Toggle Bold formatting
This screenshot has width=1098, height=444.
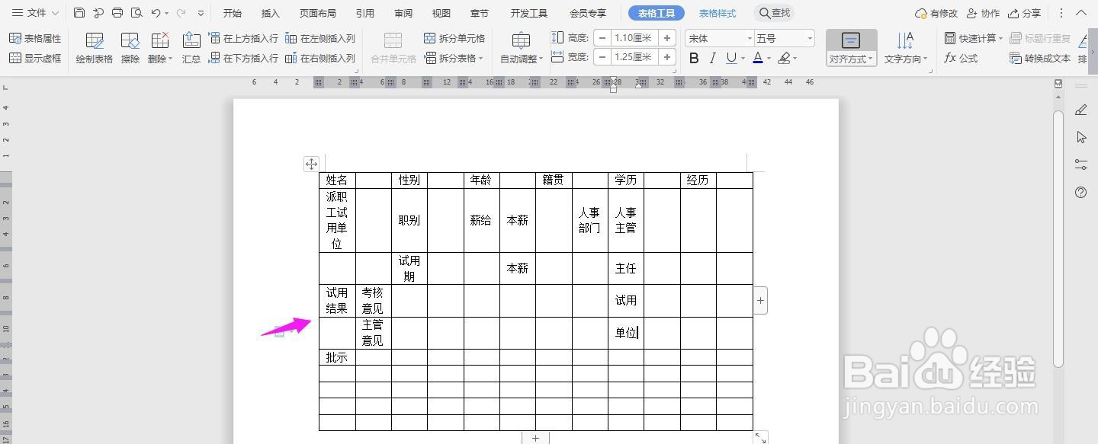tap(694, 58)
